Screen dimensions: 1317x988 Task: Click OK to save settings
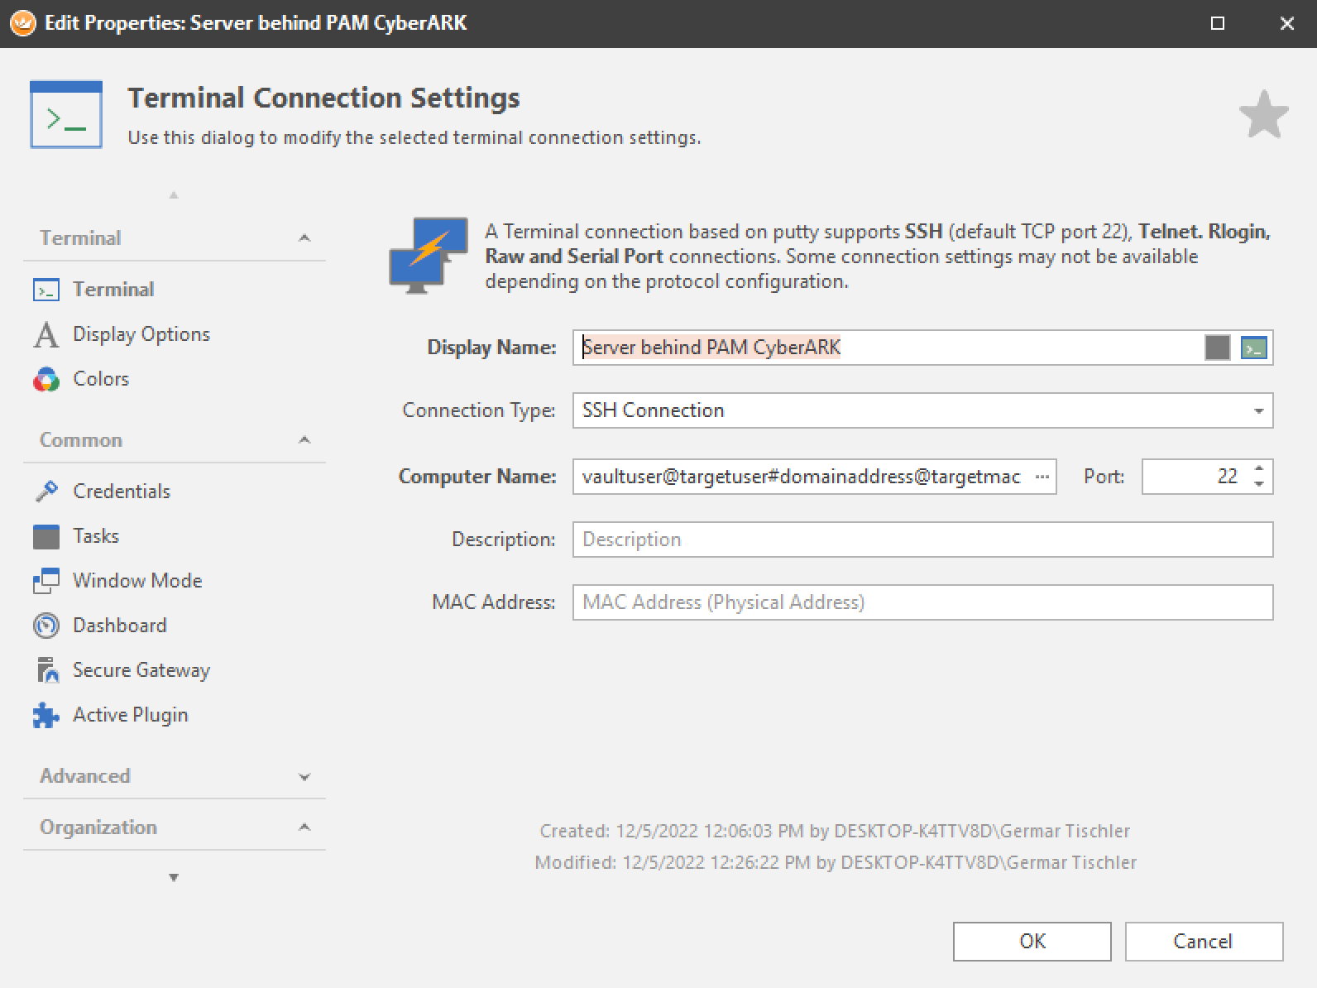[1032, 942]
